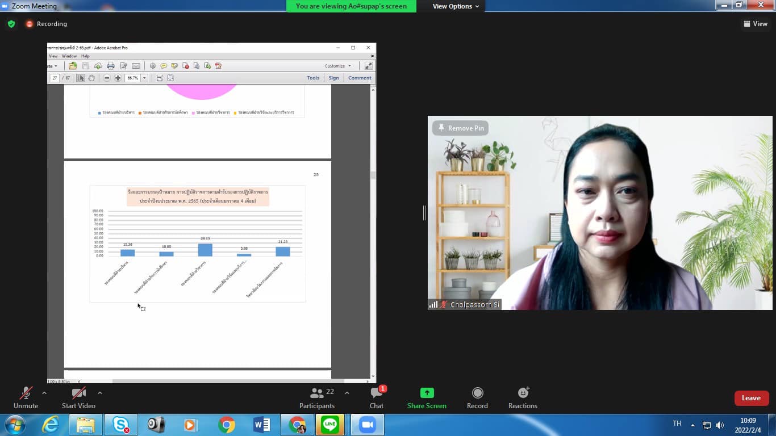Expand audio options arrow beside Unmute

click(44, 393)
